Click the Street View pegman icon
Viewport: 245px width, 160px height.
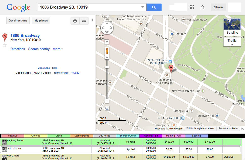point(107,51)
